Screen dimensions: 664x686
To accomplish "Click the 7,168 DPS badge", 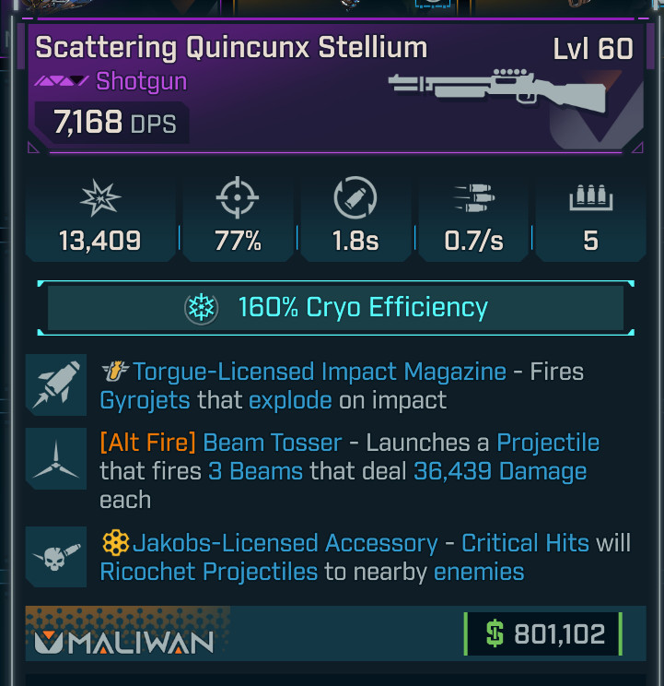I will click(x=112, y=123).
